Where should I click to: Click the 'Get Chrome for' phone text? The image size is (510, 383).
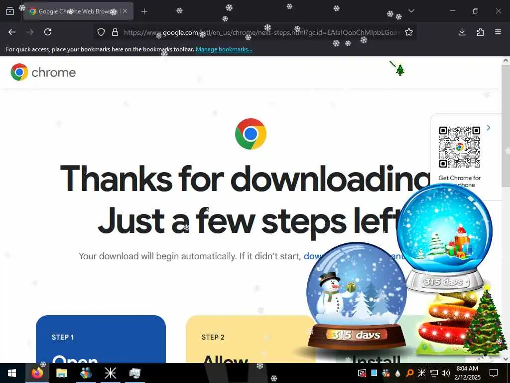click(459, 178)
